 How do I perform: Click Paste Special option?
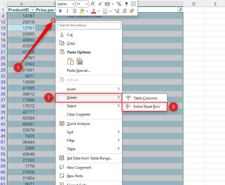coord(78,71)
